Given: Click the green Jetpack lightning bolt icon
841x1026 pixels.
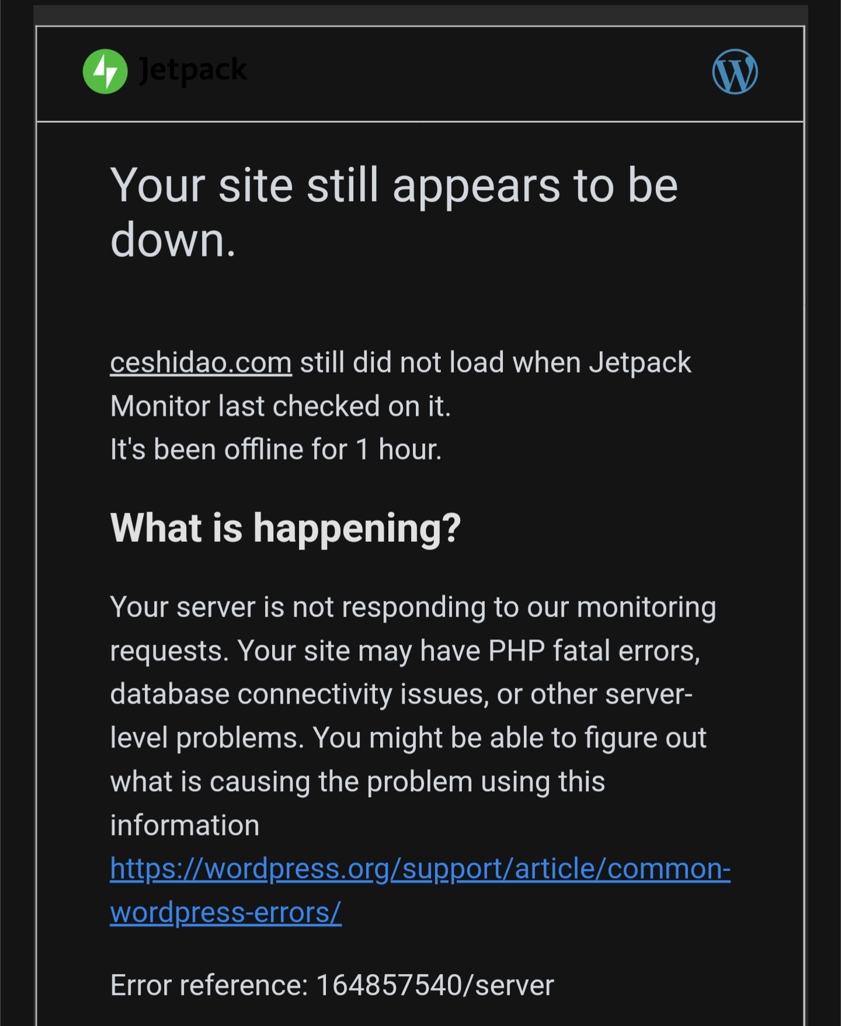Looking at the screenshot, I should (105, 71).
